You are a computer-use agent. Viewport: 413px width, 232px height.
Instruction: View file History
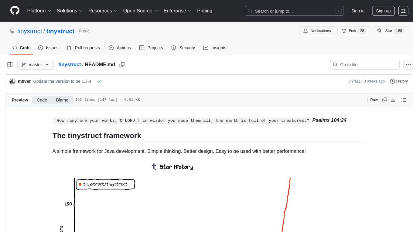tap(399, 81)
